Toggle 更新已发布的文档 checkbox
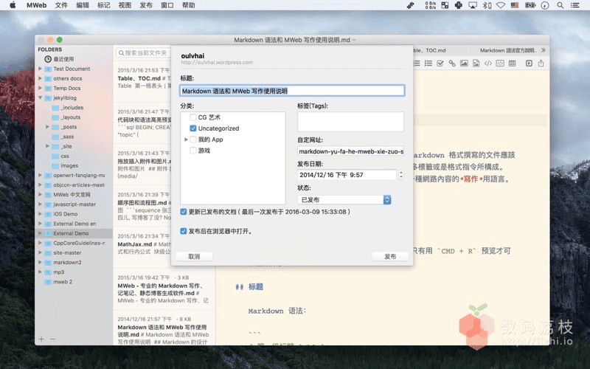This screenshot has width=590, height=369. pos(183,212)
